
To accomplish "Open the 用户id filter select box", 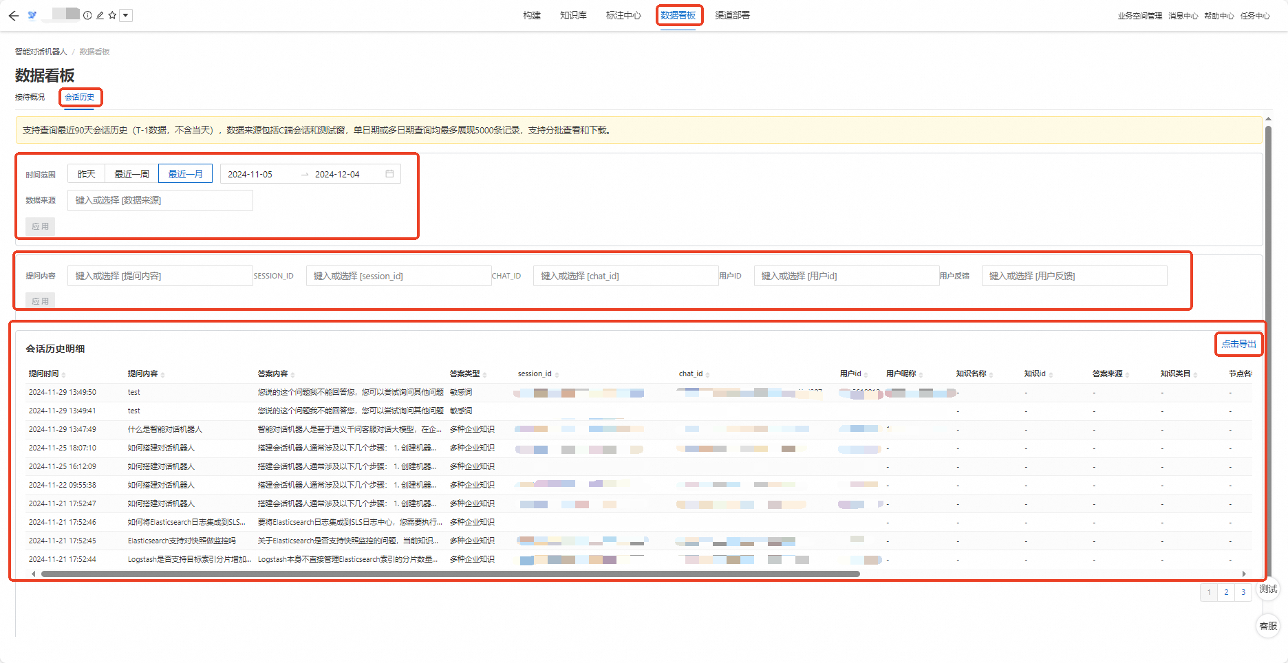I will click(847, 276).
